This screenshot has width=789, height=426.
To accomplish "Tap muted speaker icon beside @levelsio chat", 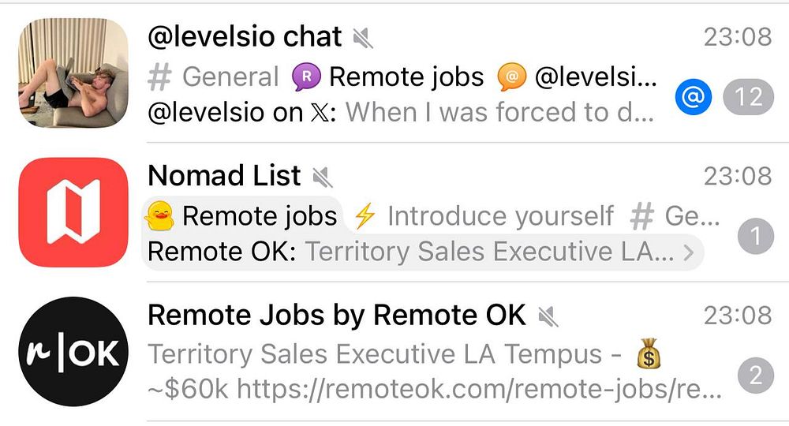I will [362, 37].
